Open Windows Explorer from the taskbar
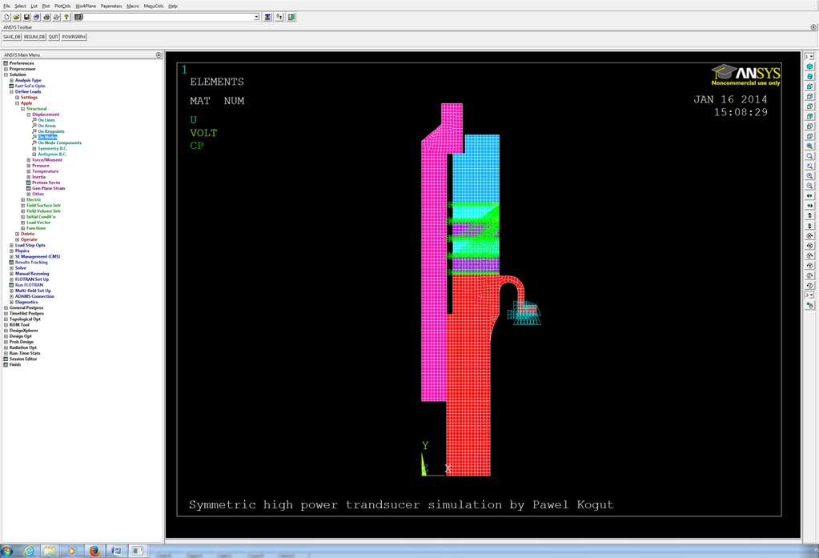The width and height of the screenshot is (819, 558). point(50,551)
